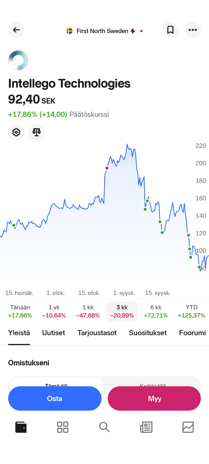Viewport: 209px width, 464px height.
Task: Click the red marker on the price chart
Action: [x=107, y=168]
